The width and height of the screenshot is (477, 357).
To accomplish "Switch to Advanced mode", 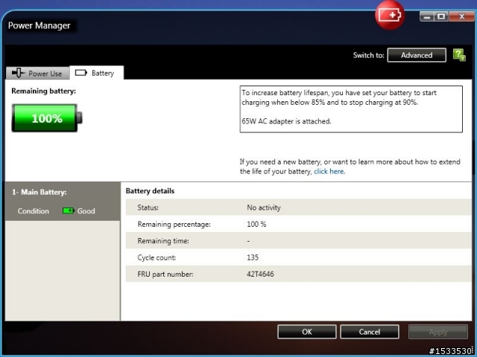I will 417,55.
